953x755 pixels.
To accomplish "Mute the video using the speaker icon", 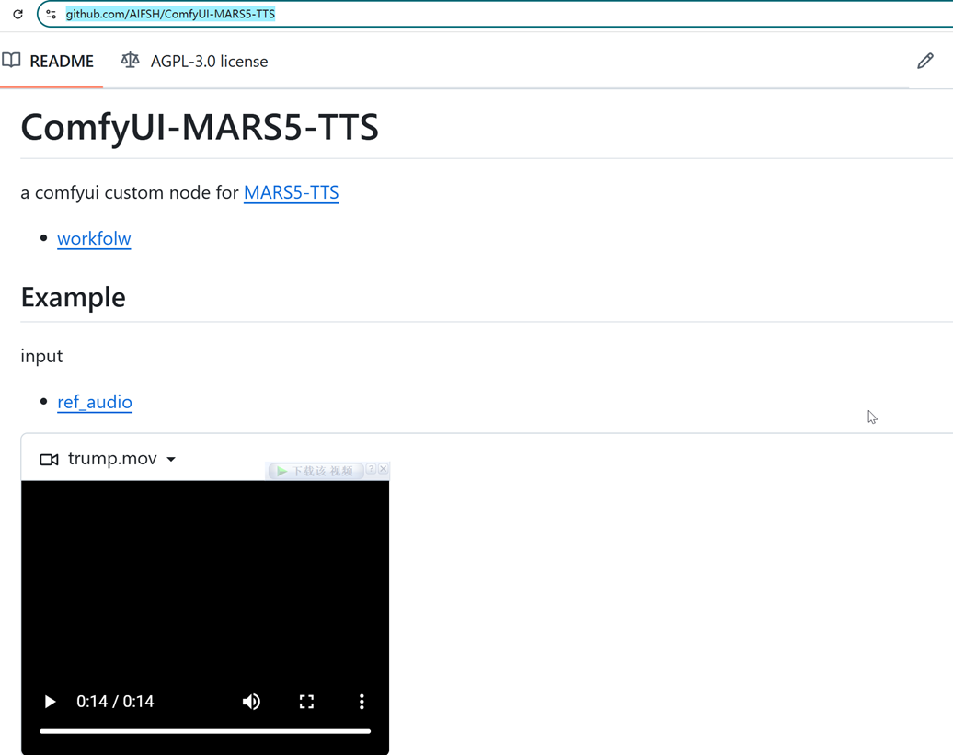I will [251, 701].
